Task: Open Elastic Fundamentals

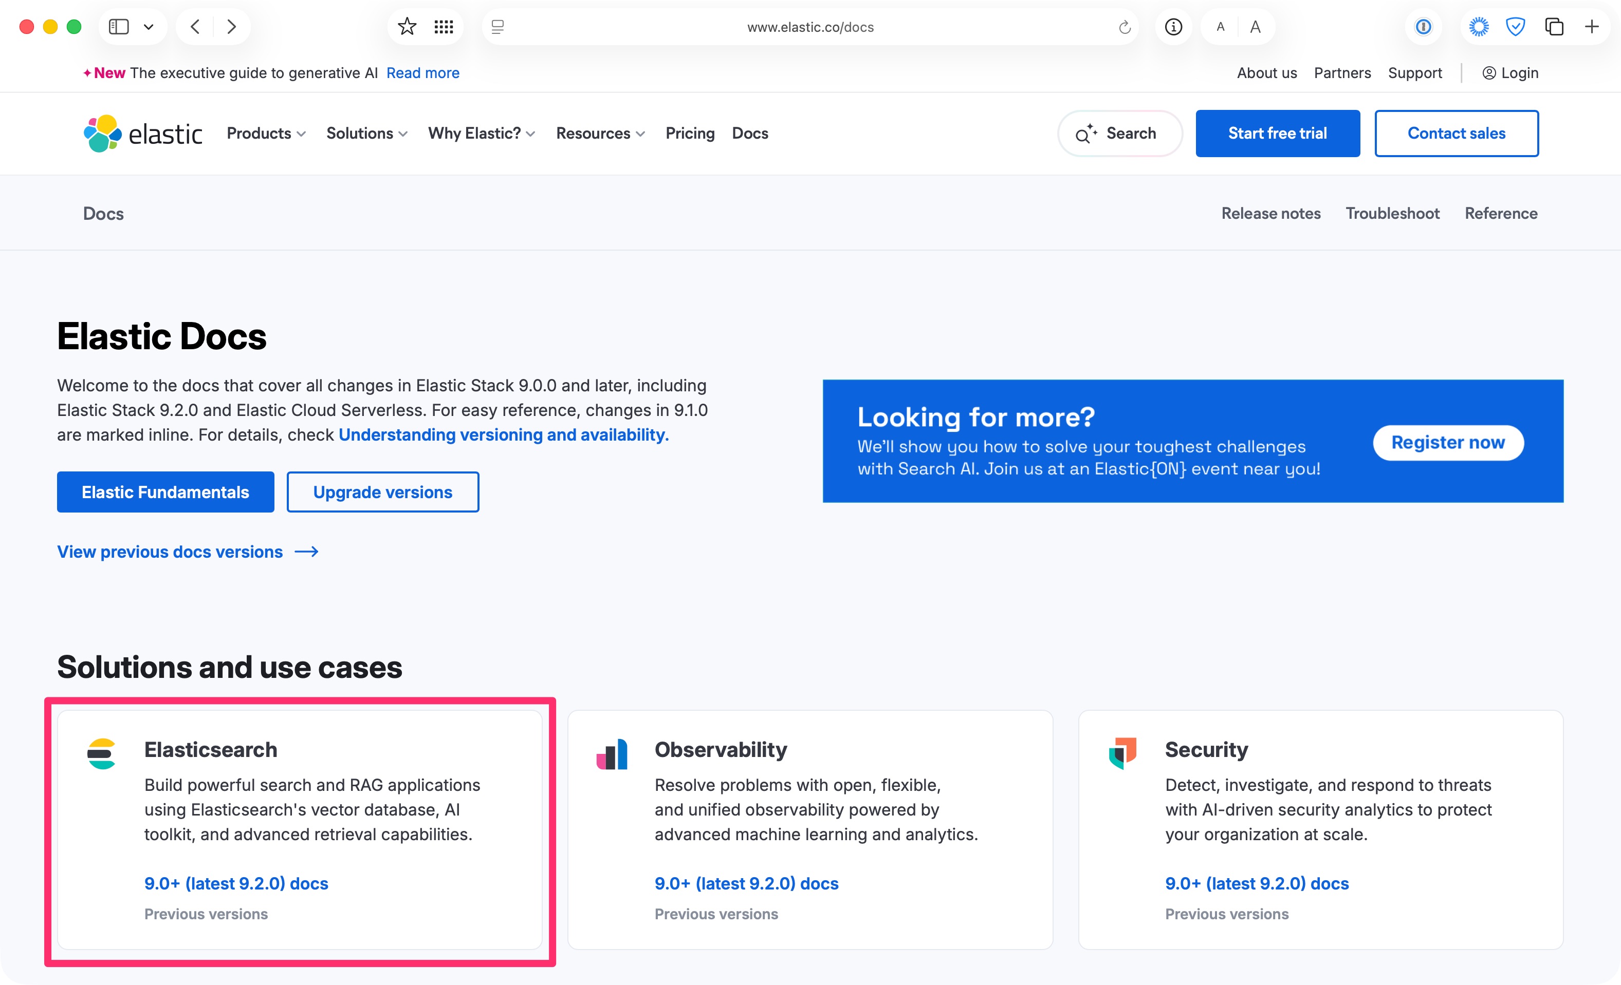Action: [x=165, y=491]
